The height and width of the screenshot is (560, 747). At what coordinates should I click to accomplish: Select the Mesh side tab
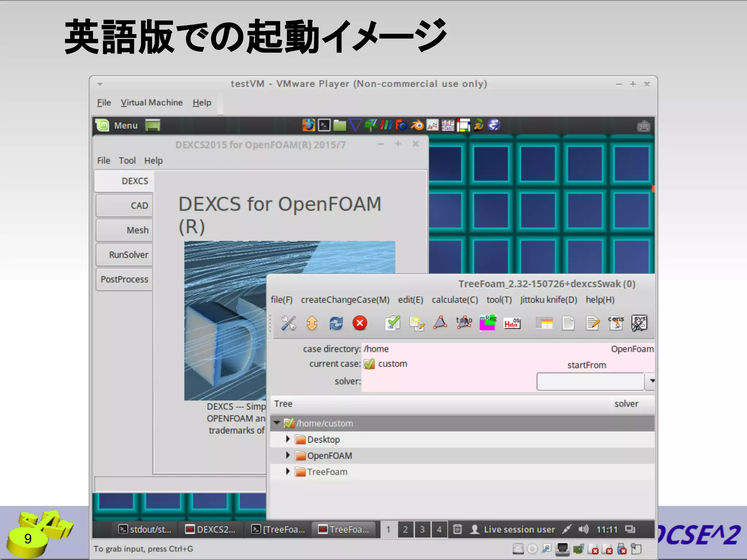click(125, 230)
